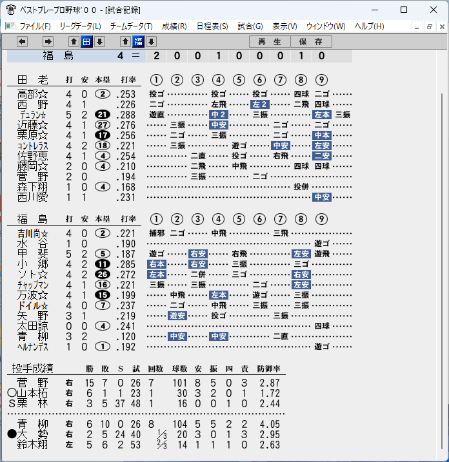Click the up arrow beside 田 icon
Viewport: 449px width, 462px height.
tap(74, 41)
